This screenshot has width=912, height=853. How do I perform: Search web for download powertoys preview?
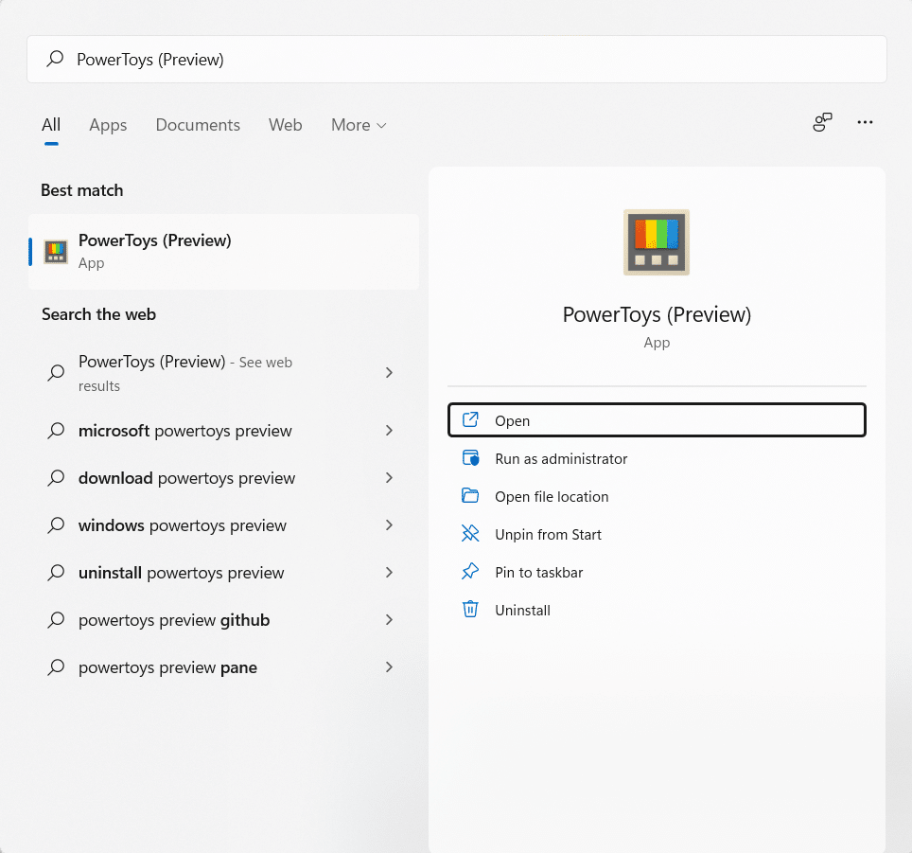click(186, 478)
